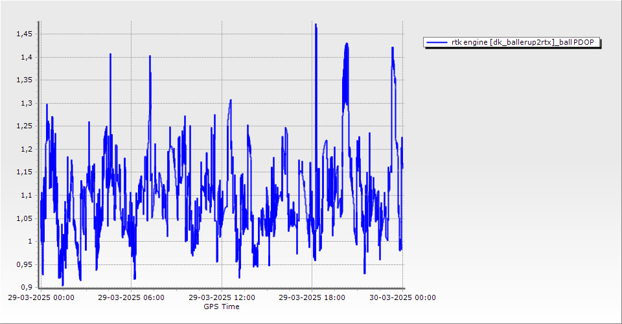Viewport: 622px width, 324px height.
Task: Click the tallest PDOP spike after 18:00
Action: point(316,25)
